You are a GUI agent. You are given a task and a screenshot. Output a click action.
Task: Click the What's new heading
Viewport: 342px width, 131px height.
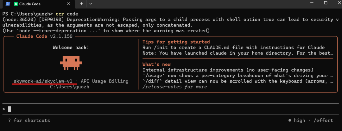[x=156, y=64]
